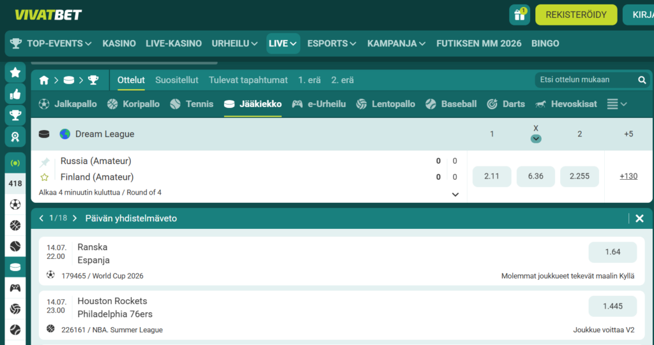Pin the Russia vs Finland match
The image size is (654, 345).
click(45, 162)
